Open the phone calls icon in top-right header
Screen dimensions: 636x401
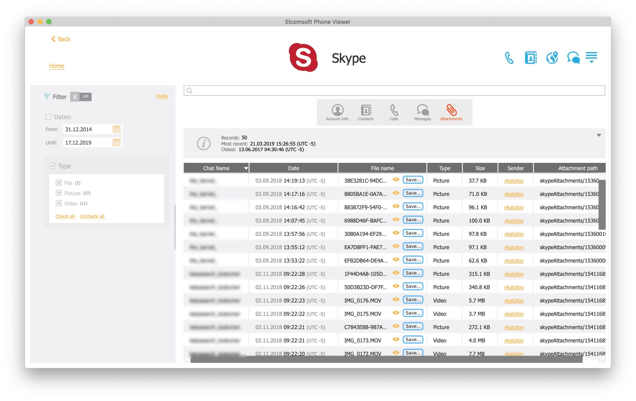[509, 58]
